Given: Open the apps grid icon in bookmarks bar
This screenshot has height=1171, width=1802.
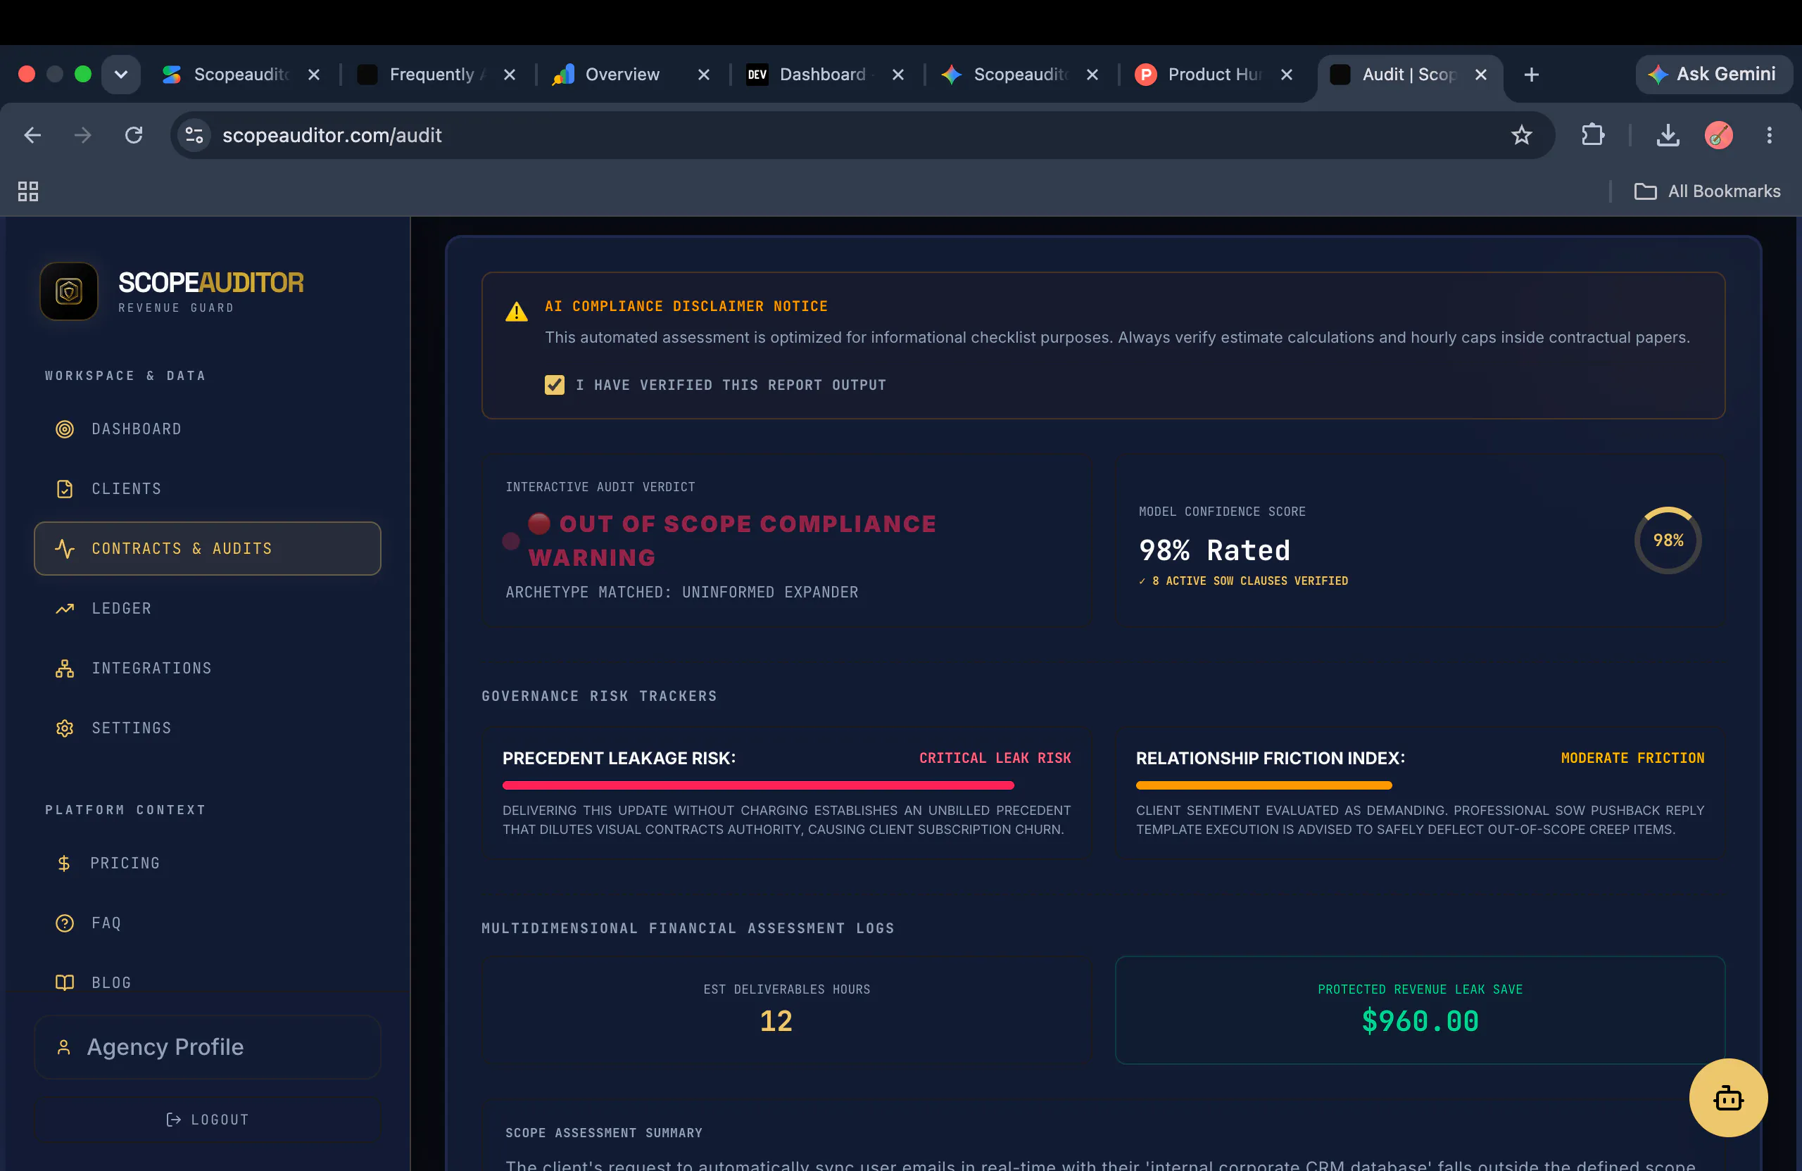Looking at the screenshot, I should [x=28, y=191].
